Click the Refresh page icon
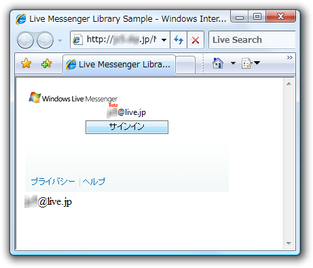The image size is (313, 268). [x=179, y=40]
